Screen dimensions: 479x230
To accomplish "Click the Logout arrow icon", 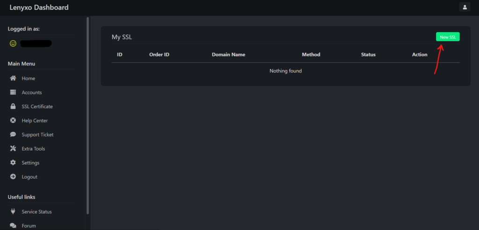I will coord(13,177).
